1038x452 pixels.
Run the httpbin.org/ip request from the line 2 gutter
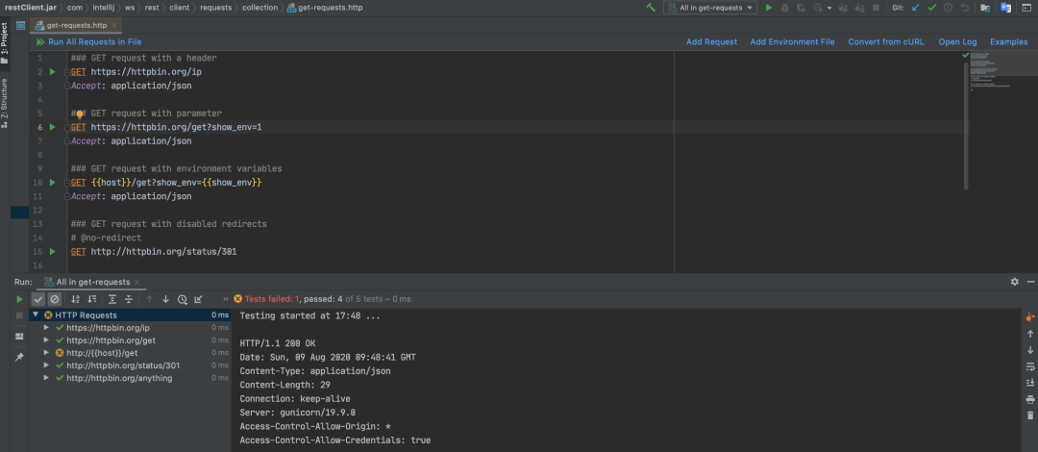point(53,71)
